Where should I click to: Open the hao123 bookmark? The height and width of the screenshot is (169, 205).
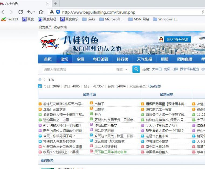pyautogui.click(x=10, y=19)
